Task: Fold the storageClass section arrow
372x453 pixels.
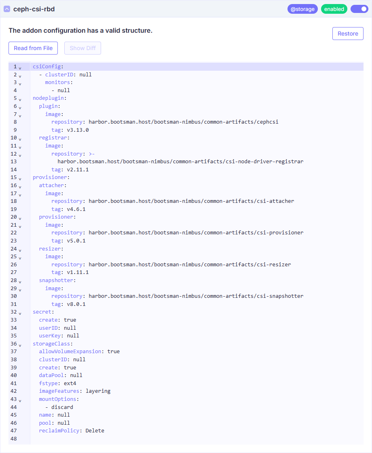Action: (20, 345)
